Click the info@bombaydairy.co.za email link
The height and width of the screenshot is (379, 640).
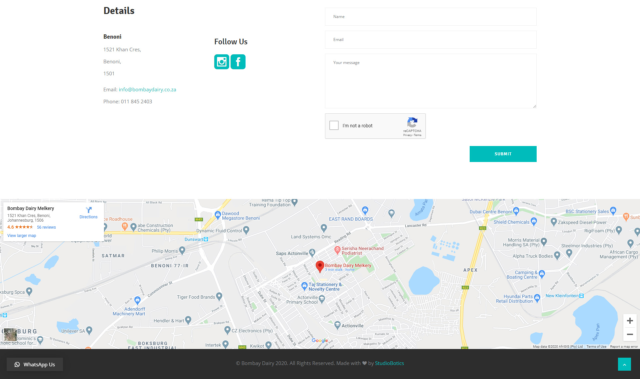147,89
